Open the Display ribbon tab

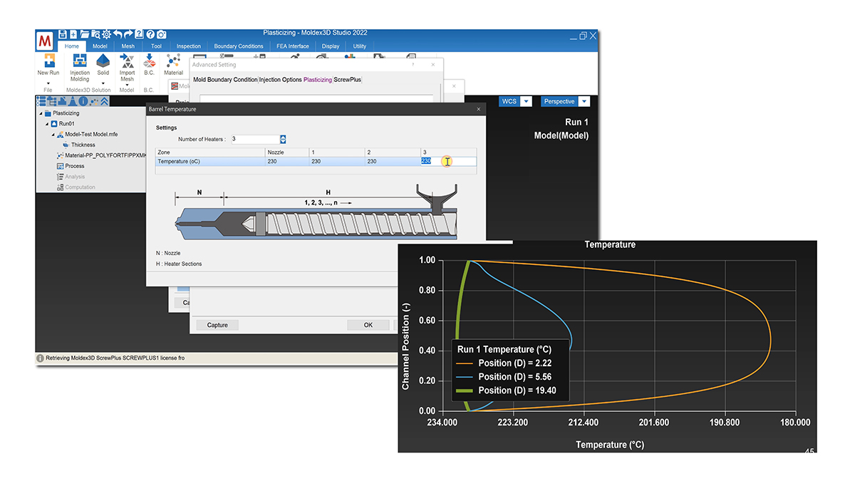[x=331, y=46]
